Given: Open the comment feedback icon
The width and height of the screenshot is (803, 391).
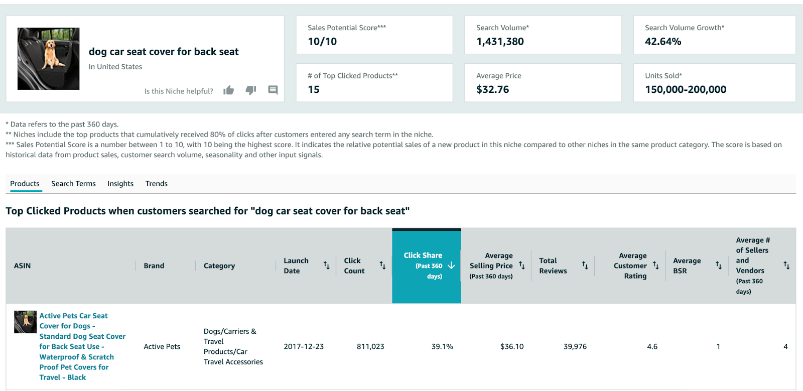Looking at the screenshot, I should tap(273, 90).
